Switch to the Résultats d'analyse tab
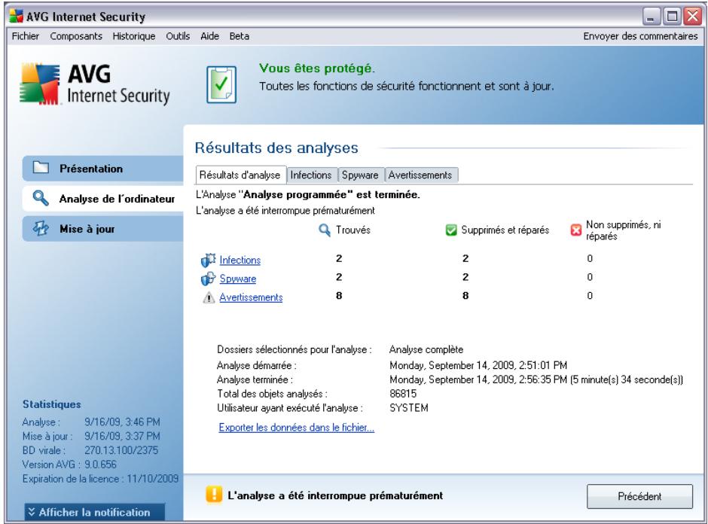Viewport: 708px width, 524px height. pos(240,175)
